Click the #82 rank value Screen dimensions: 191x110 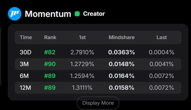[50, 52]
